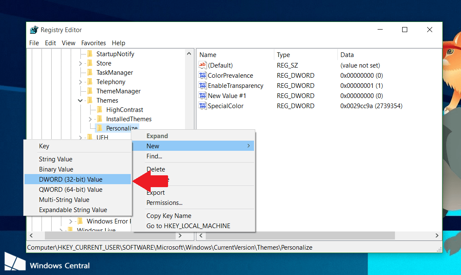Image resolution: width=461 pixels, height=275 pixels.
Task: Sort values by the Type column header
Action: pyautogui.click(x=283, y=55)
